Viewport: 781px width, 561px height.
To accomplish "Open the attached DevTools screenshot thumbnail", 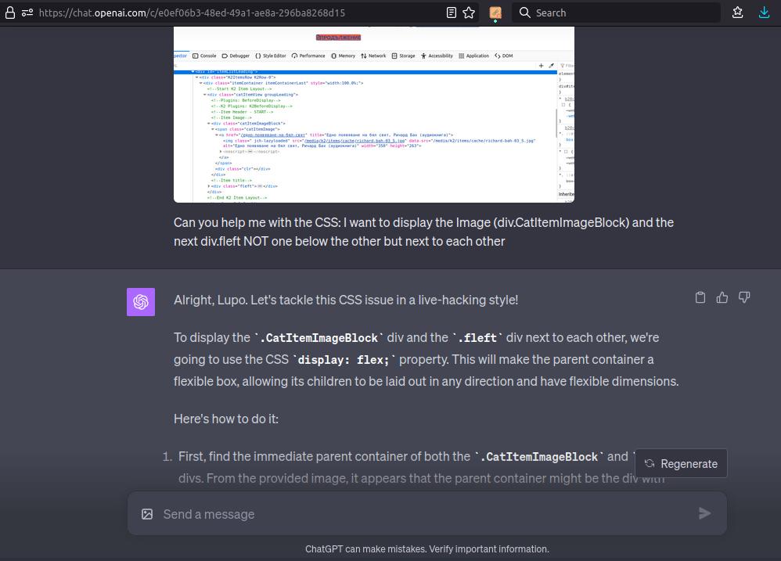I will [x=373, y=113].
